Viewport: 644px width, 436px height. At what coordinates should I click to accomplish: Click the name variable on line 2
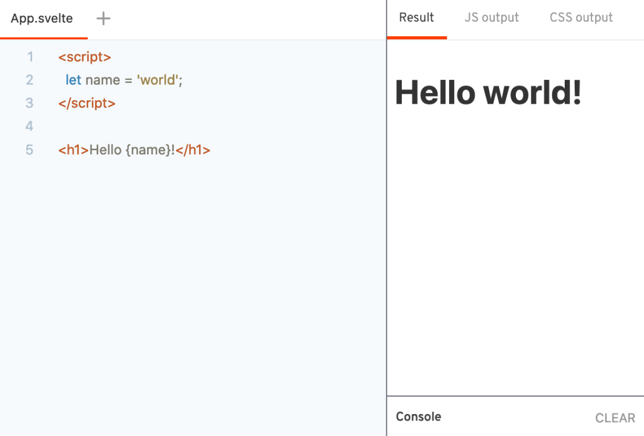103,80
